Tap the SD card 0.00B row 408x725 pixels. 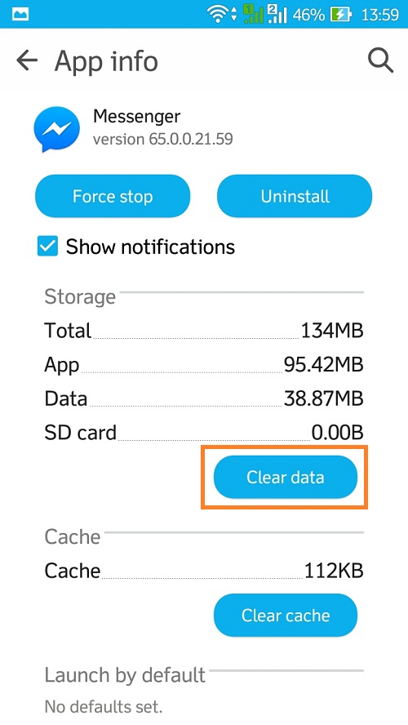pyautogui.click(x=204, y=433)
